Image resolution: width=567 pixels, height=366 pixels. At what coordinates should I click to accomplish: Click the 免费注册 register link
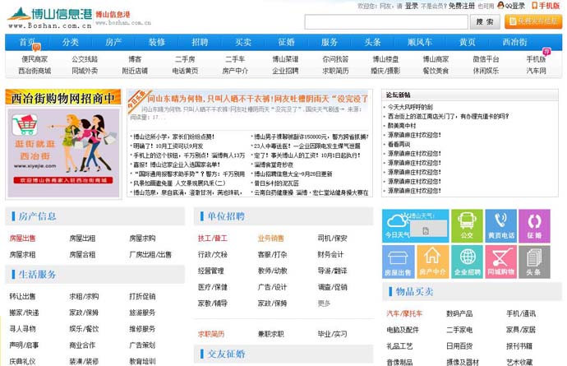pyautogui.click(x=462, y=6)
